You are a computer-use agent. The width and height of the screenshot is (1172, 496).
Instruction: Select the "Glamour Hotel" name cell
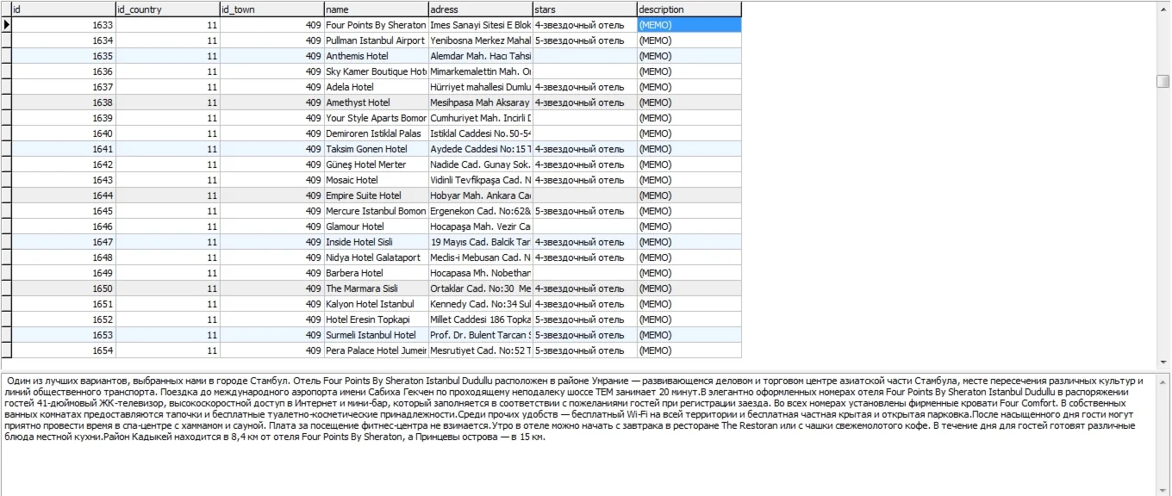coord(376,226)
